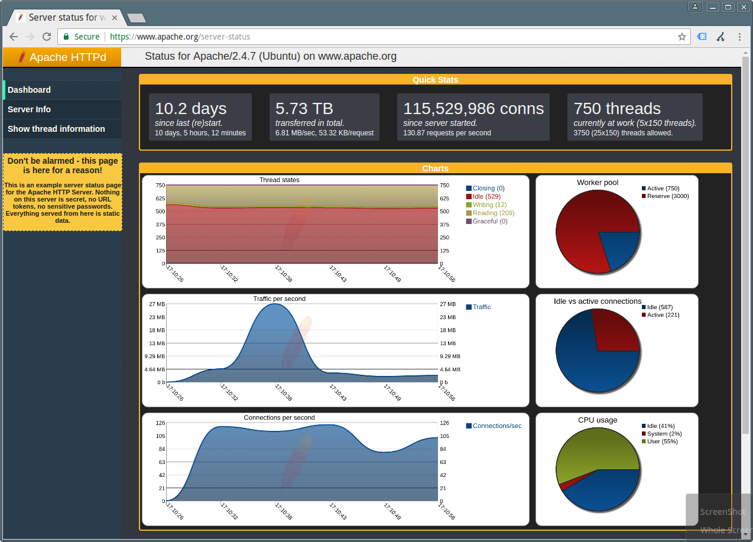Click the Writing (12) legend swatch
The height and width of the screenshot is (542, 753).
(469, 205)
